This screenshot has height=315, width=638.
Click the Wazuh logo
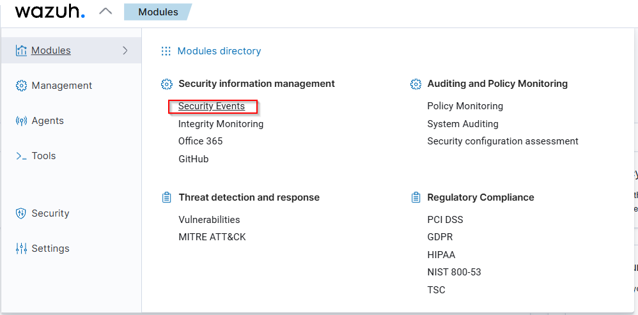click(49, 12)
